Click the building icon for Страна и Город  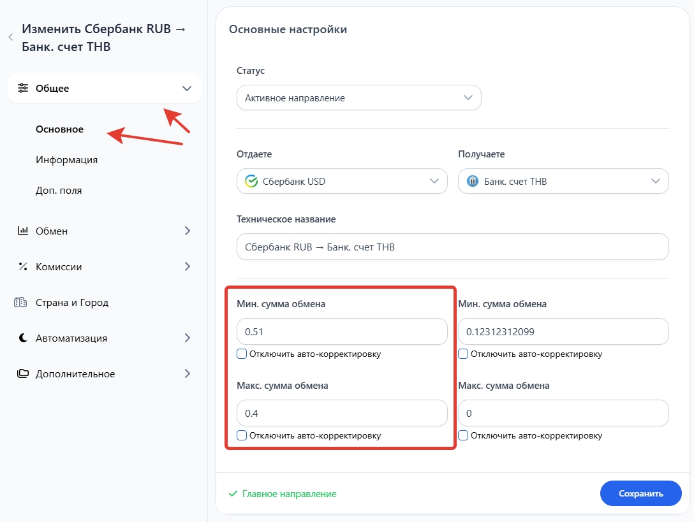pyautogui.click(x=21, y=303)
